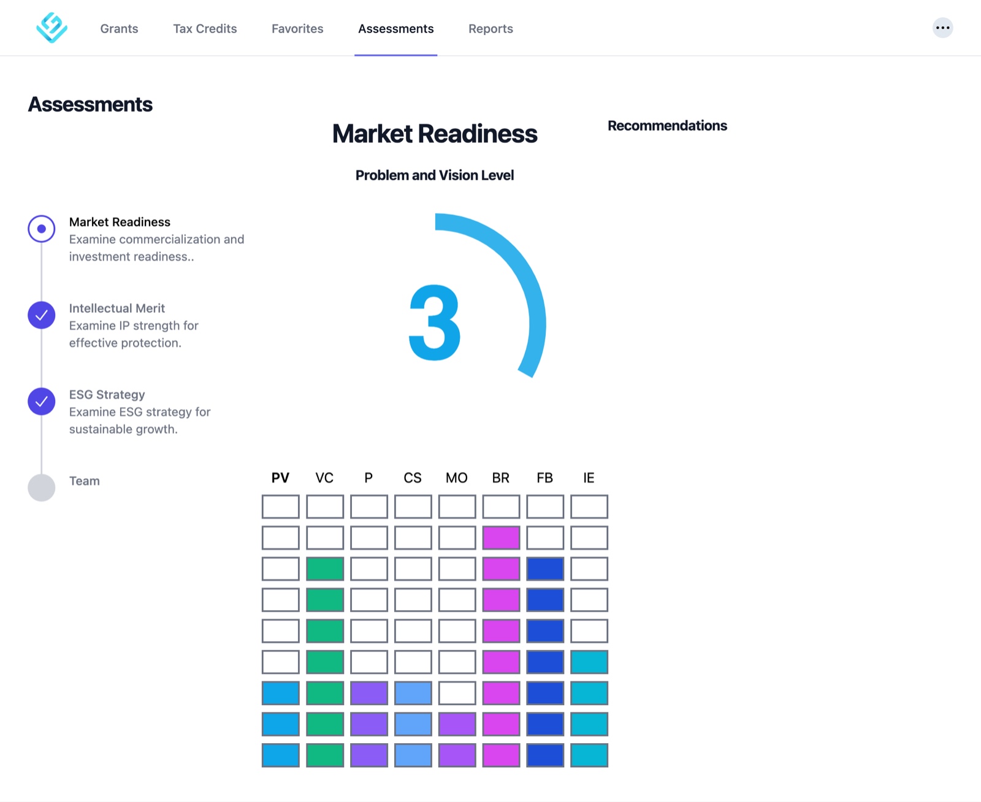981x802 pixels.
Task: Switch to the Tax Credits tab
Action: pyautogui.click(x=205, y=29)
